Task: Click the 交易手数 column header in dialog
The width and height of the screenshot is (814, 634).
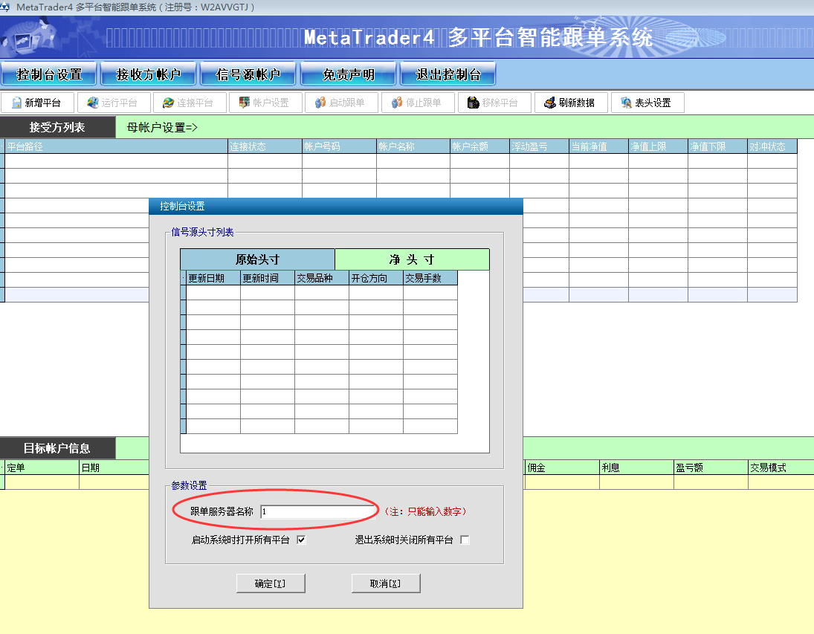Action: (430, 278)
